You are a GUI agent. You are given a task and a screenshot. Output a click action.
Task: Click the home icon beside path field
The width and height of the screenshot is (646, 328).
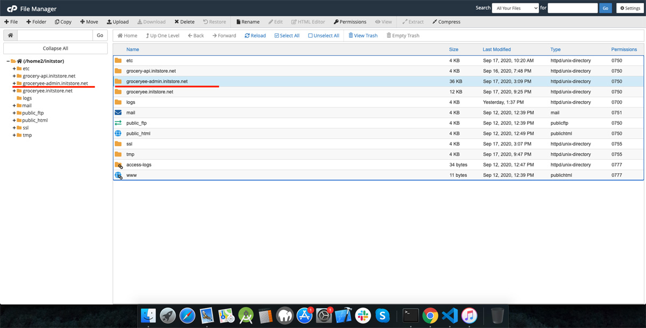click(x=10, y=35)
